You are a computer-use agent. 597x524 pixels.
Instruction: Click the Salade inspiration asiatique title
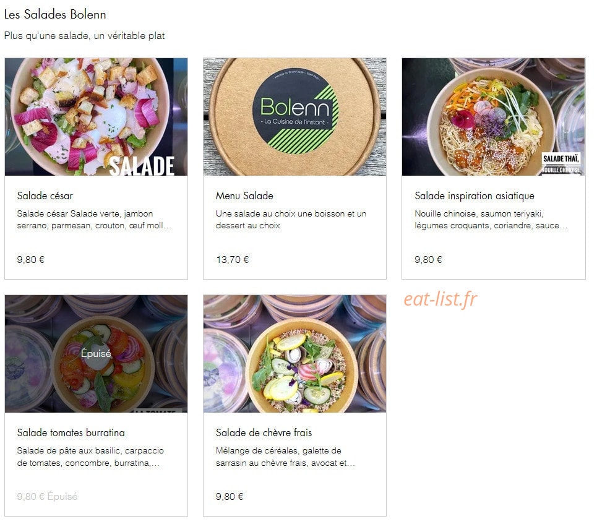(x=475, y=195)
